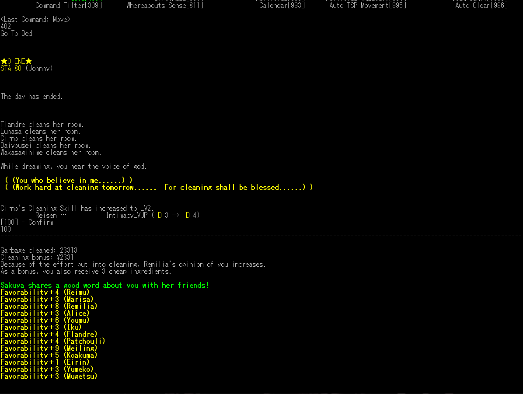Screen dimensions: 523x394
Task: Click the yellow star right of ENE
Action: pyautogui.click(x=29, y=61)
